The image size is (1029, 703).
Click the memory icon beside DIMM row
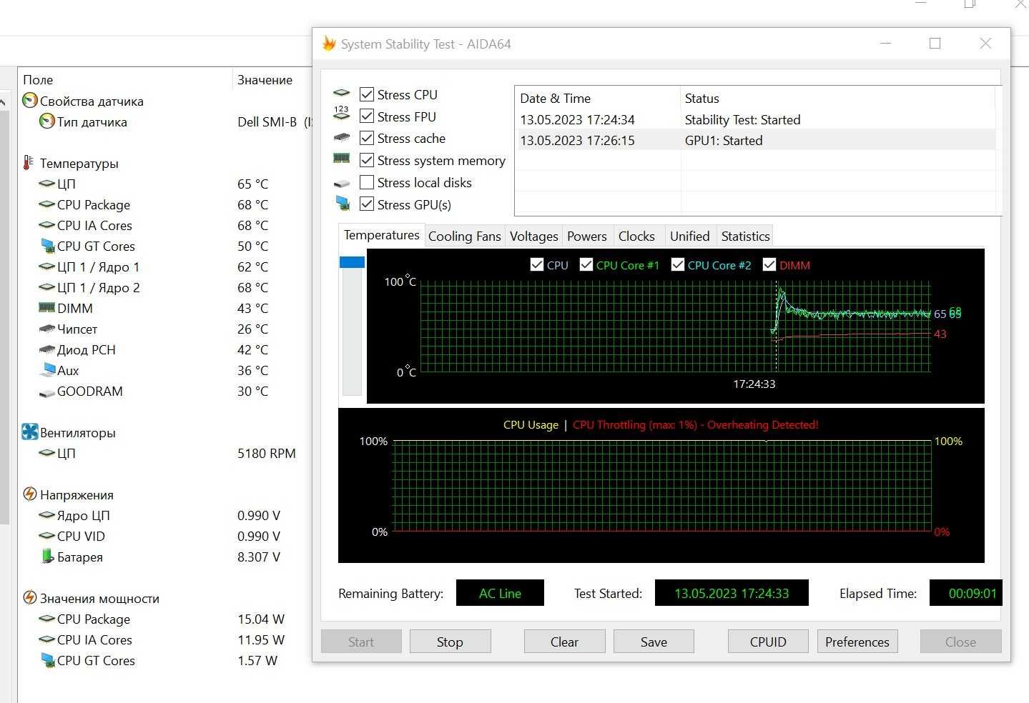[47, 308]
